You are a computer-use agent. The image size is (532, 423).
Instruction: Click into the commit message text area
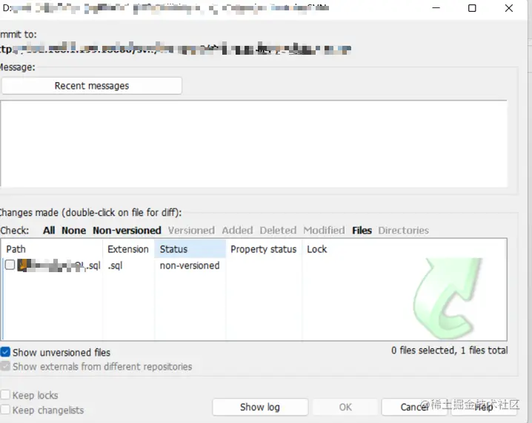[253, 143]
